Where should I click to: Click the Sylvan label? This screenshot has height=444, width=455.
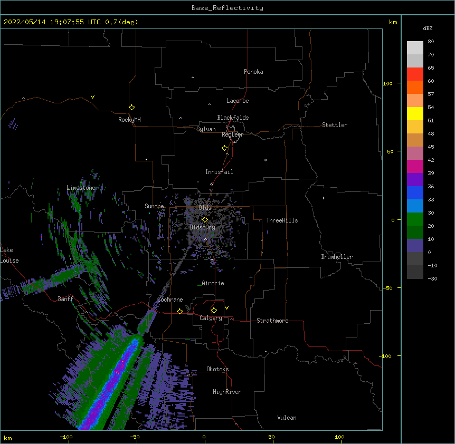pos(206,129)
